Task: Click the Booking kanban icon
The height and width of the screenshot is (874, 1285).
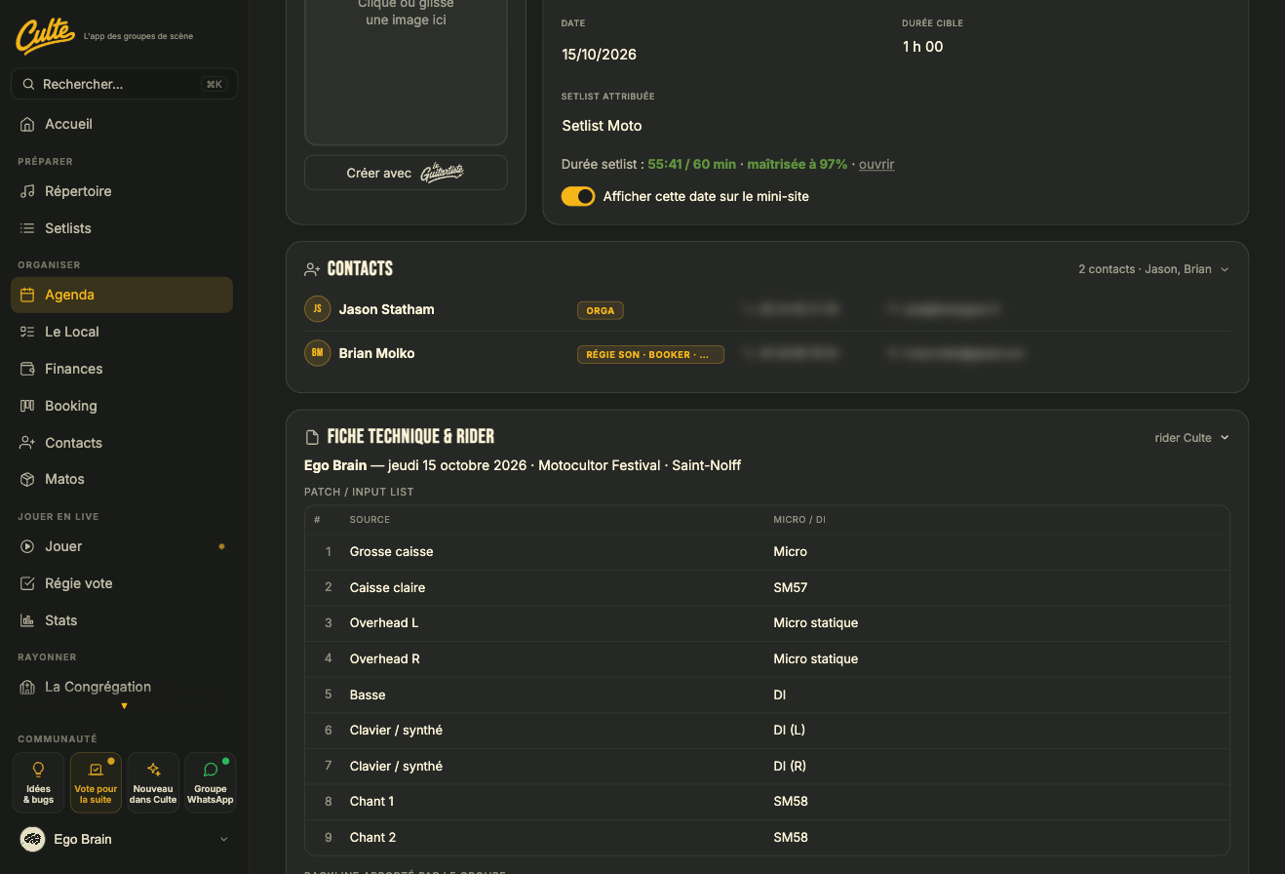Action: coord(27,406)
